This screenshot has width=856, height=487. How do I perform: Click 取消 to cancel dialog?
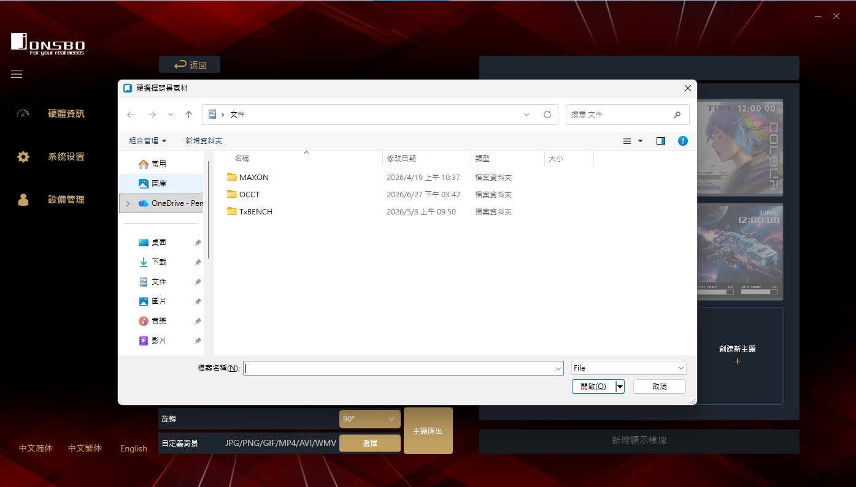pos(660,387)
